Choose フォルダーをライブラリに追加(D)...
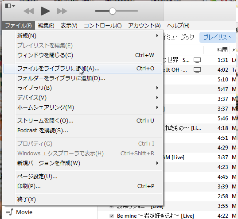 82,78
